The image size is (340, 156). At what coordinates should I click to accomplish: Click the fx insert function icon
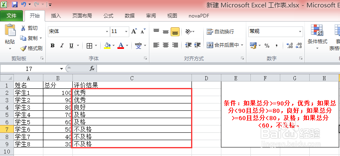coord(92,68)
